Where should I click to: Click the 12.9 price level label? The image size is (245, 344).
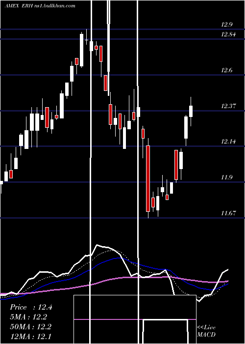(227, 25)
